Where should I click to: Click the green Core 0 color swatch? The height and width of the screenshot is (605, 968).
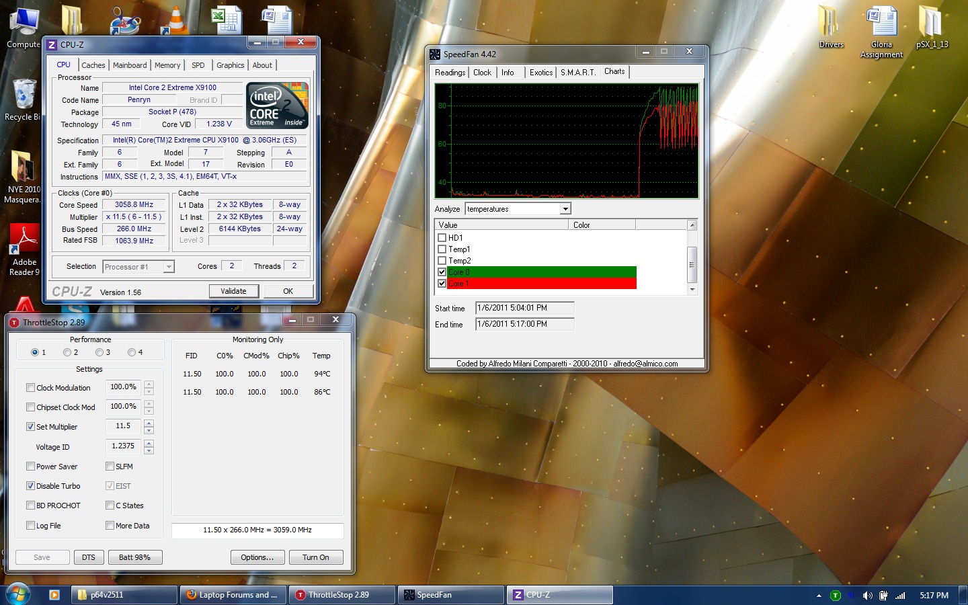pyautogui.click(x=542, y=272)
